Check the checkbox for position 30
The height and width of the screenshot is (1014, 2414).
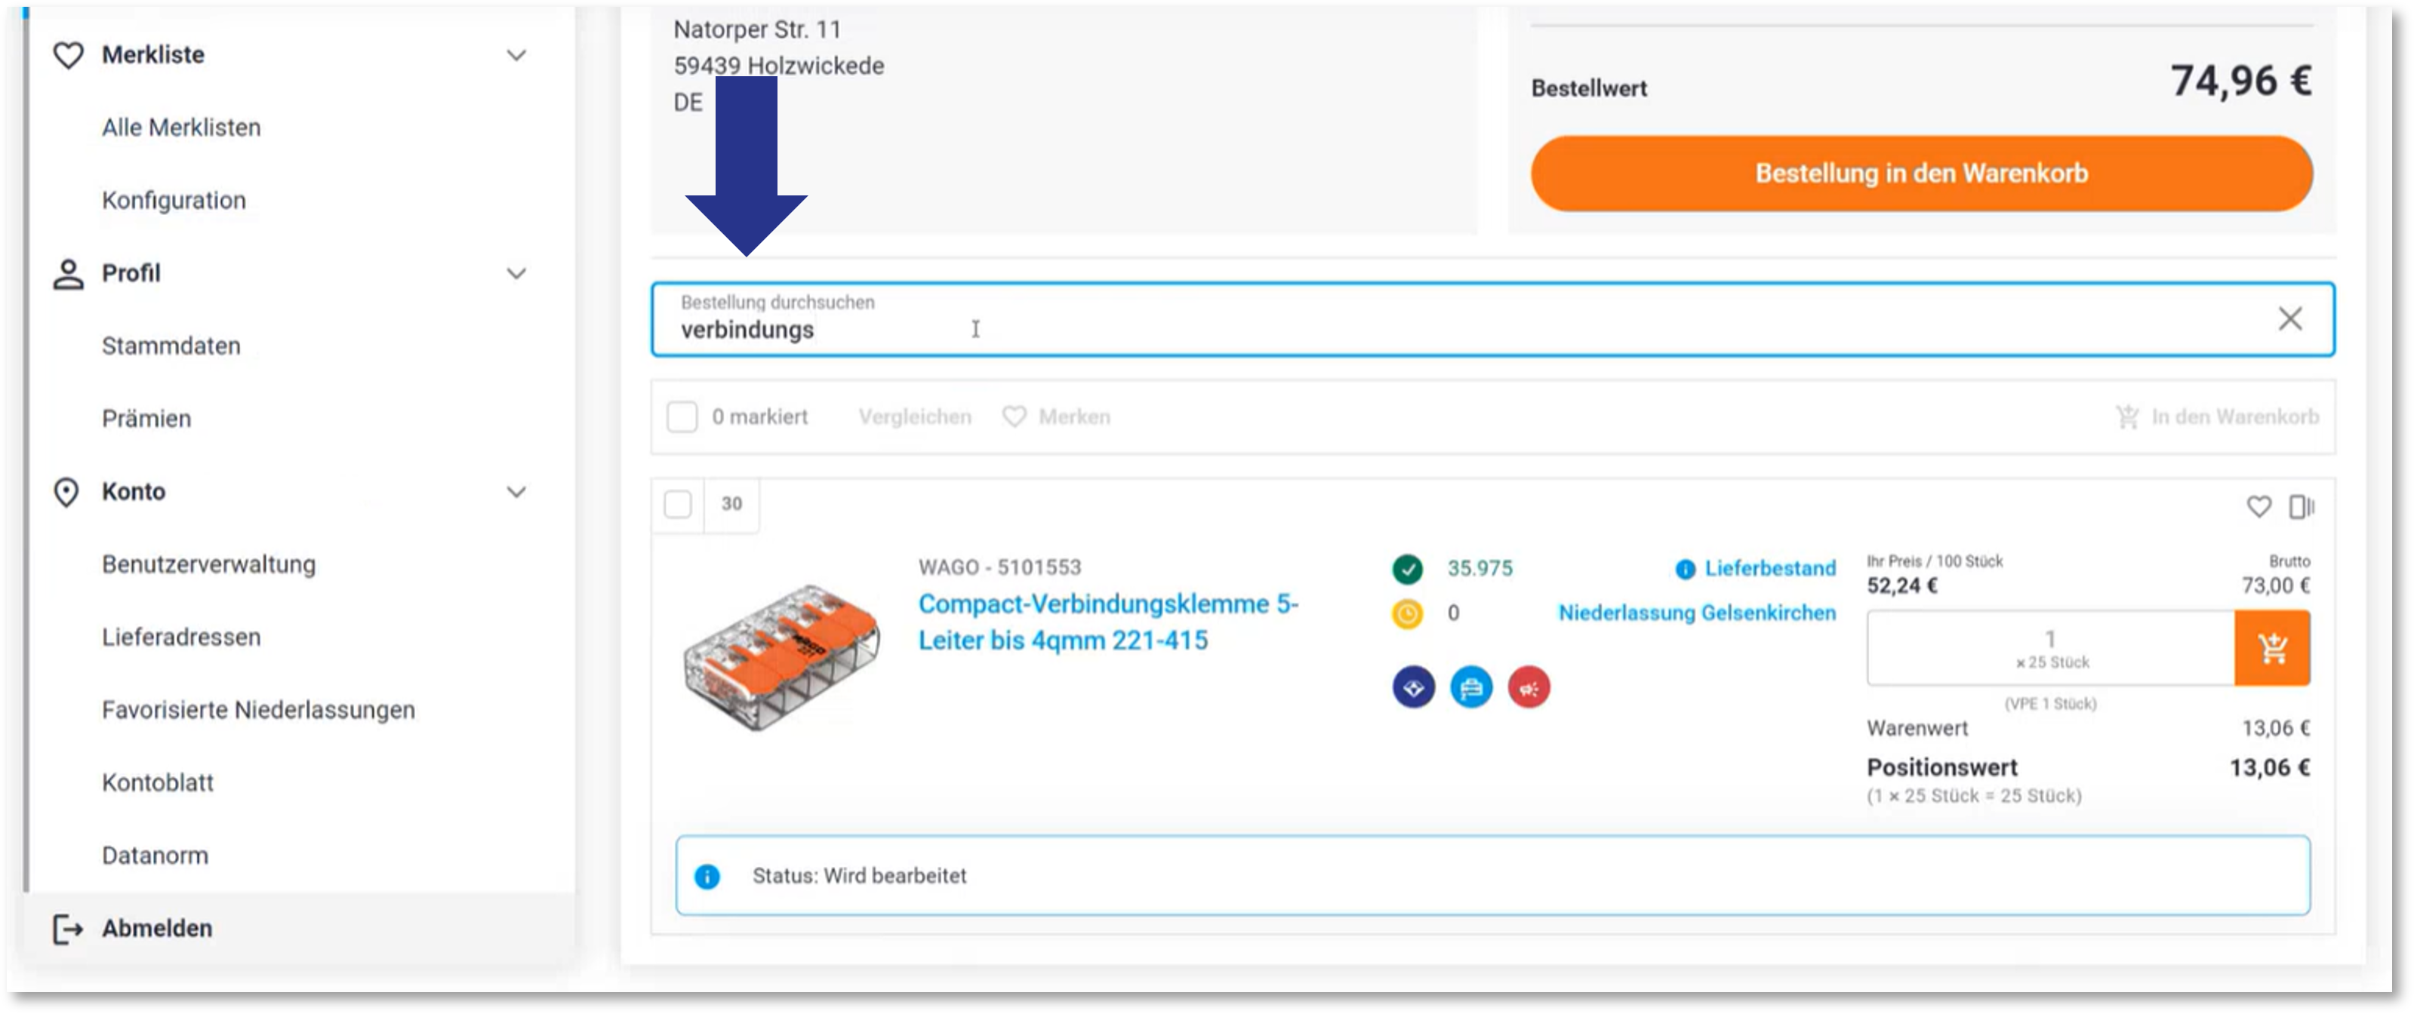678,504
